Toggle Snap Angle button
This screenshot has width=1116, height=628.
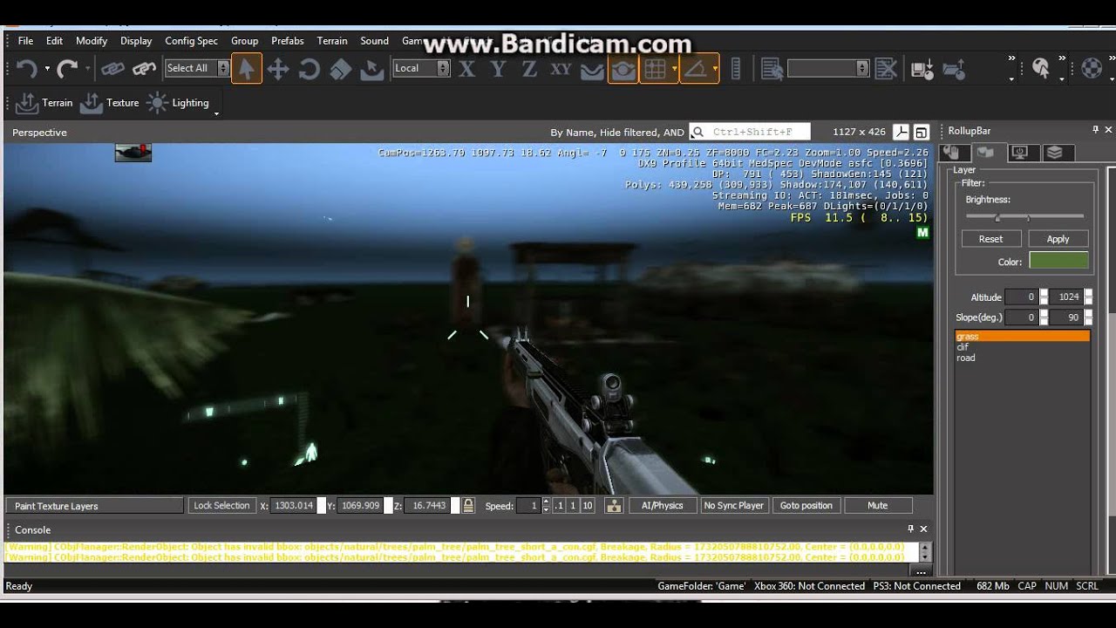(695, 68)
